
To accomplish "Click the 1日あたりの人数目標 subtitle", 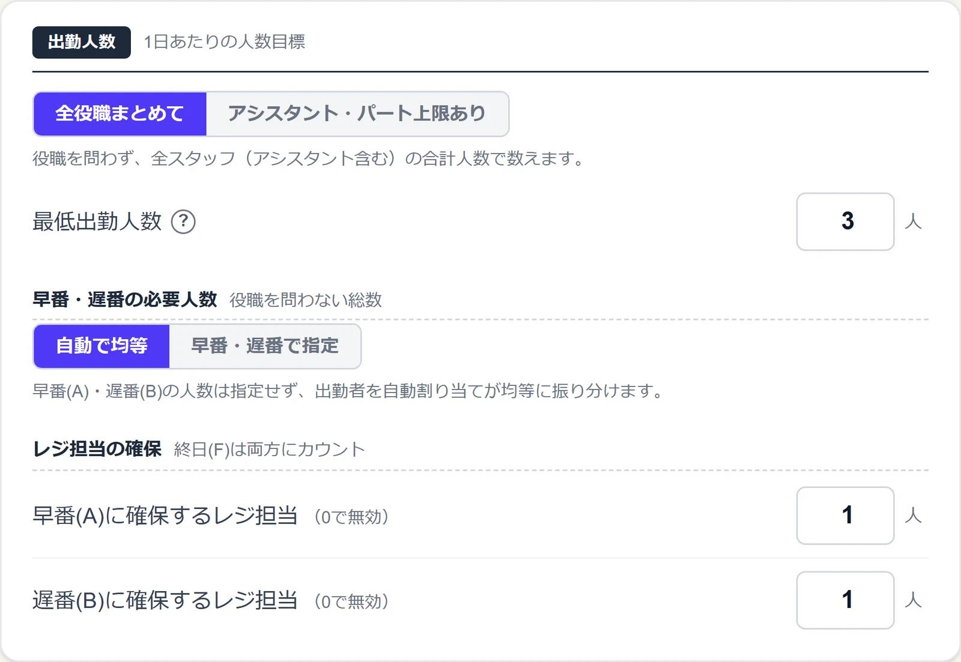I will pyautogui.click(x=225, y=42).
